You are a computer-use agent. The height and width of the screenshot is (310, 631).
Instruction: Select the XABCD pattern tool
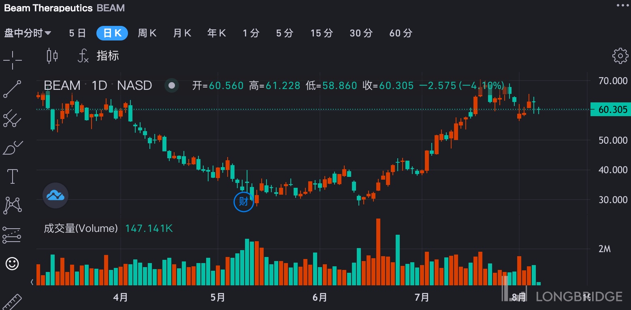point(12,205)
